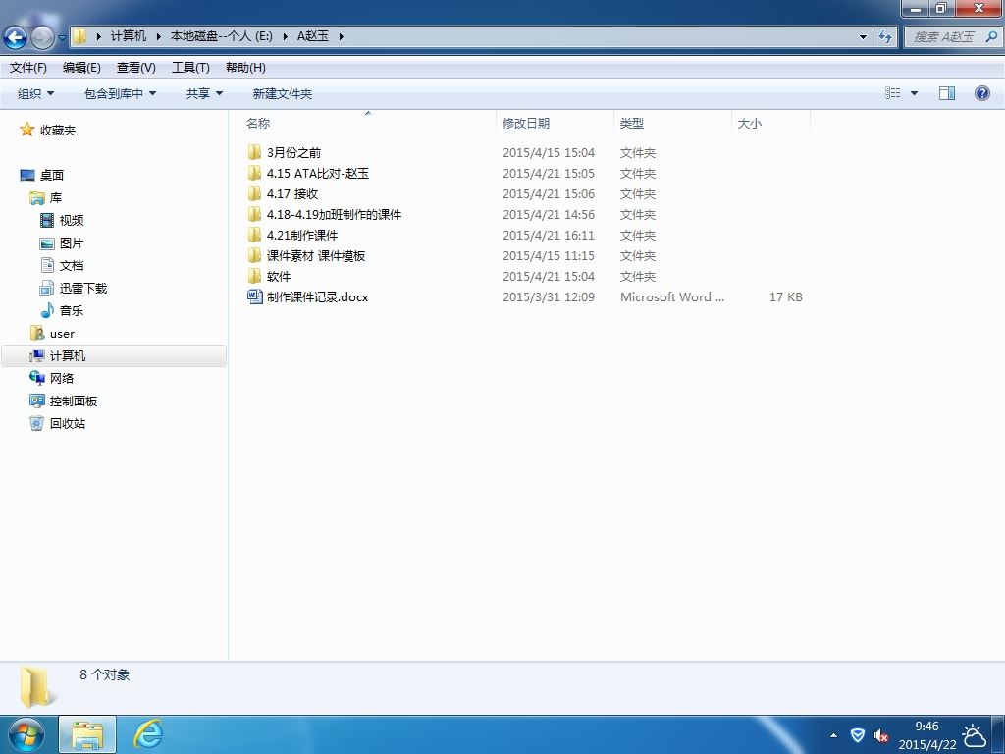
Task: Go back with the Back arrow button
Action: pyautogui.click(x=16, y=37)
